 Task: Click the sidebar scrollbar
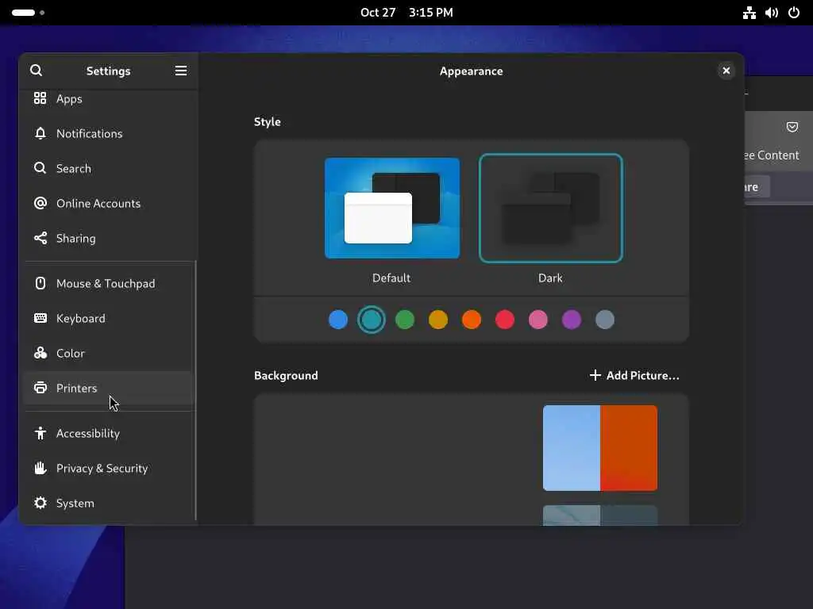[x=195, y=390]
